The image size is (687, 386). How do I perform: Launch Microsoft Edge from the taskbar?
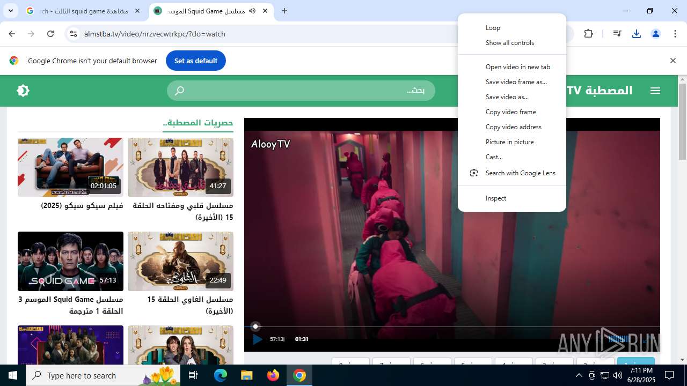[221, 375]
